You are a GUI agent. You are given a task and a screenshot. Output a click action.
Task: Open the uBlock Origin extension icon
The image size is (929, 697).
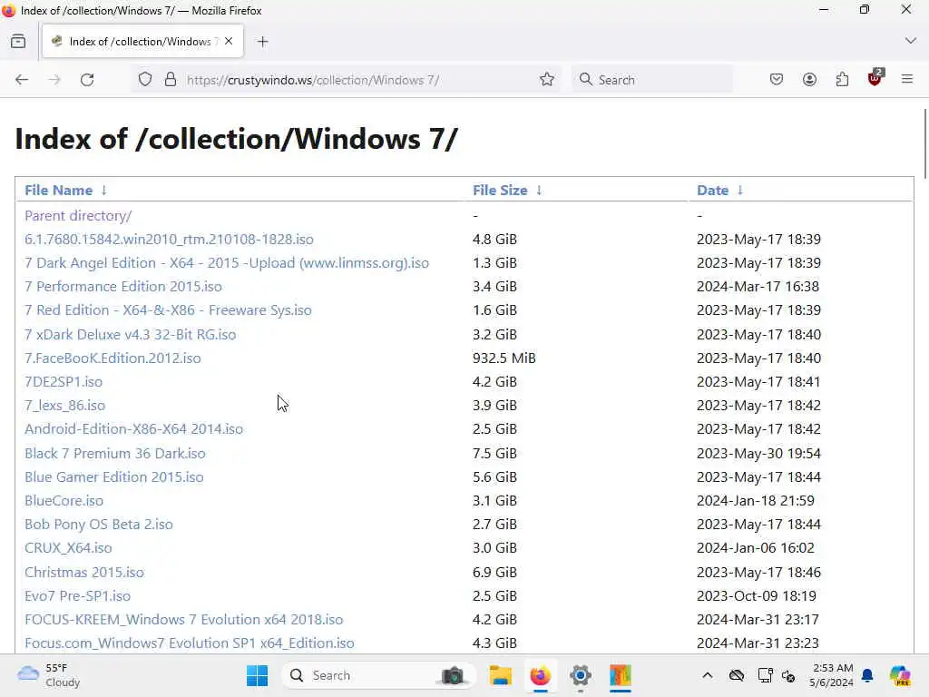(x=875, y=78)
